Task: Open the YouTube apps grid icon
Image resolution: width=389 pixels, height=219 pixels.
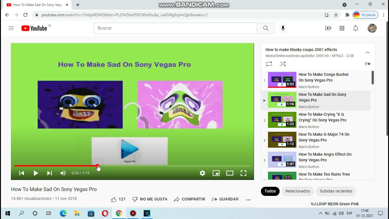Action: (x=342, y=28)
